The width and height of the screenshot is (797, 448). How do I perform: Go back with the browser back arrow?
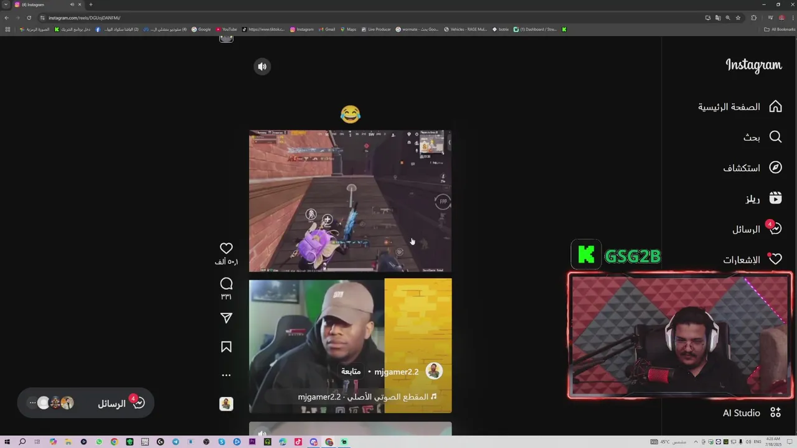coord(7,17)
